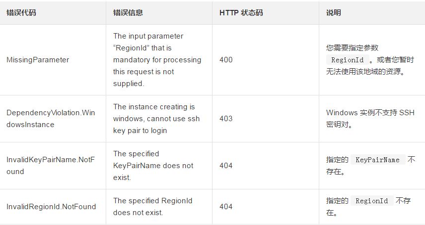
Task: Select the InvalidKeyPairName.NotFound error code cell
Action: pos(50,166)
